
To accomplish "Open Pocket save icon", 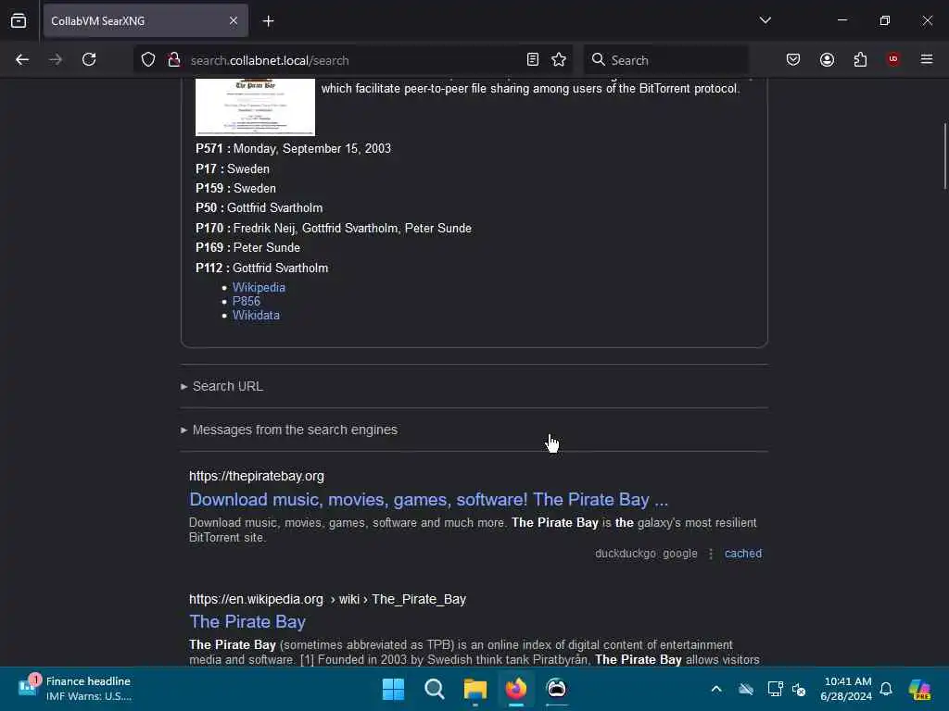I will coord(793,60).
